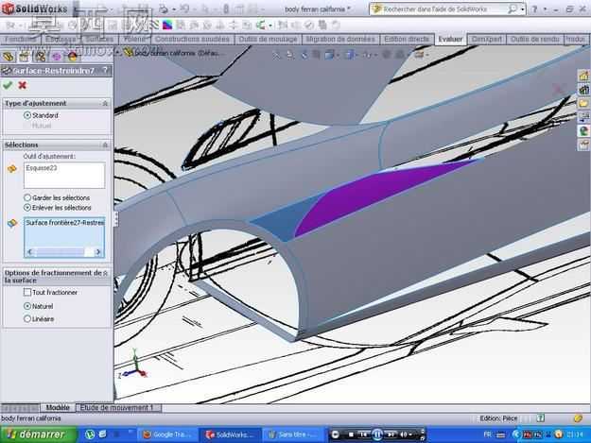The image size is (591, 443).
Task: Click the Zoom to area view icon
Action: point(290,55)
